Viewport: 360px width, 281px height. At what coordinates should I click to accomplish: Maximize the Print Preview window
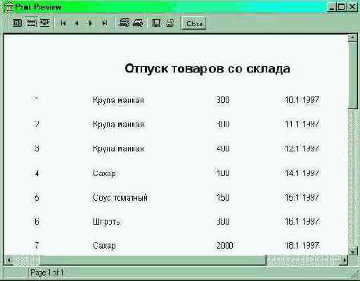click(342, 7)
